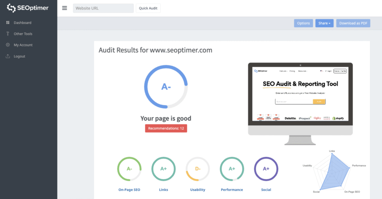382x199 pixels.
Task: Click the Logout upload icon
Action: [8, 56]
